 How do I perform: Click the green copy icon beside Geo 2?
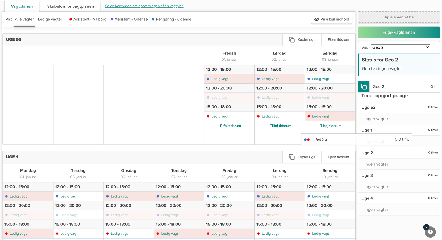point(364,87)
